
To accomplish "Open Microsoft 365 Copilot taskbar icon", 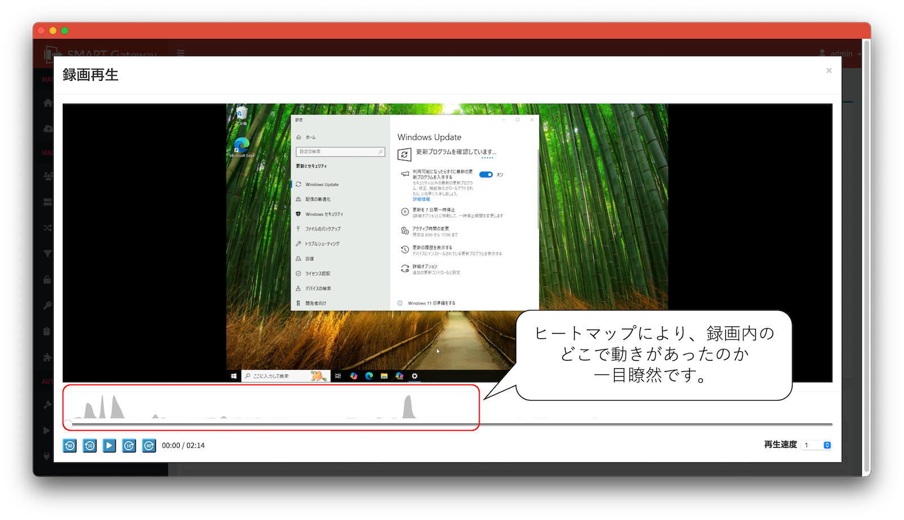I will 399,376.
